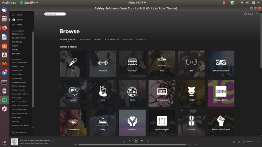Viewport: 262px width, 147px height.
Task: Go back with the left arrow
Action: (37, 14)
